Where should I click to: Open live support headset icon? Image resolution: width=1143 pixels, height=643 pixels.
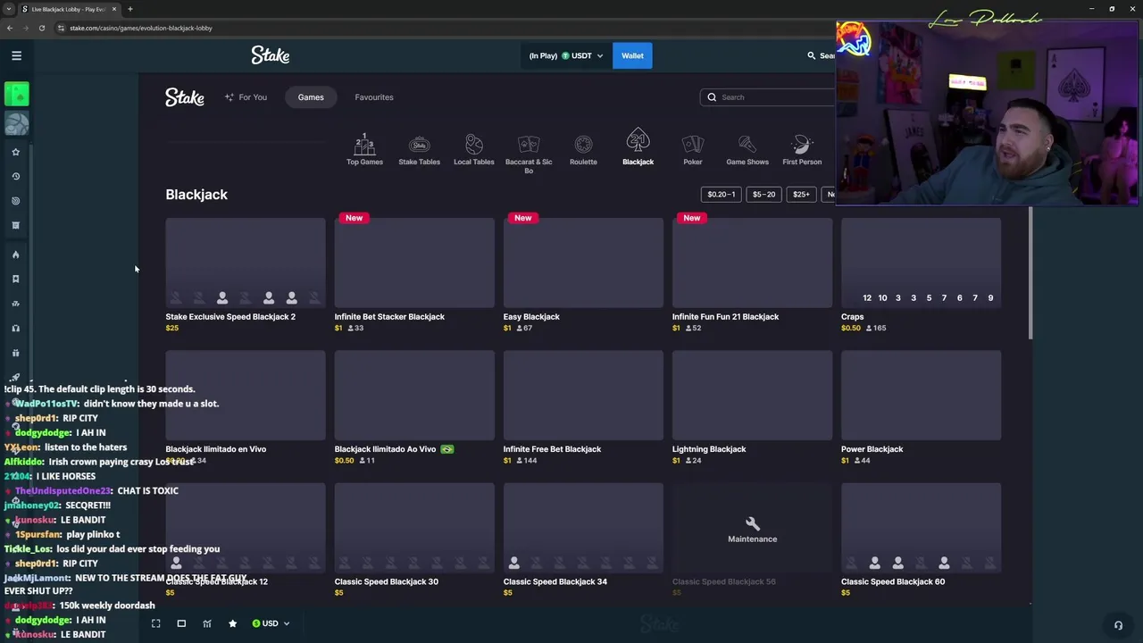coord(1118,625)
